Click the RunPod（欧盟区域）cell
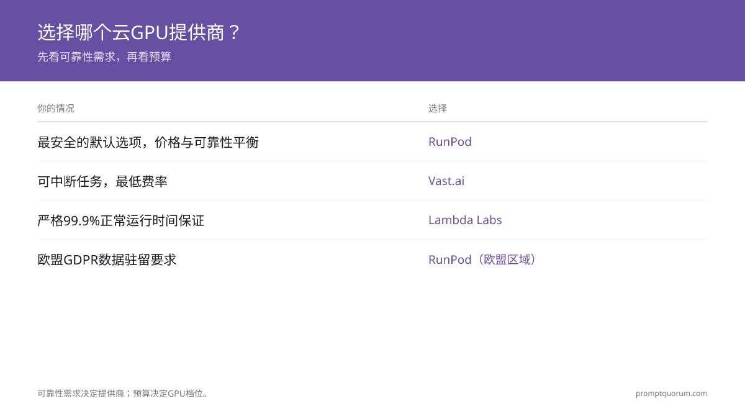Image resolution: width=745 pixels, height=419 pixels. 484,259
